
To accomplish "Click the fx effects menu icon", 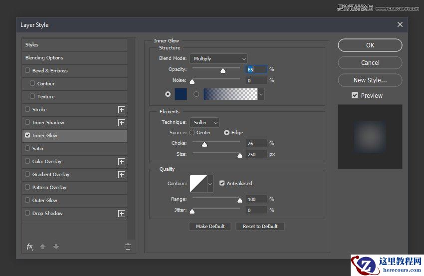I will click(x=30, y=247).
